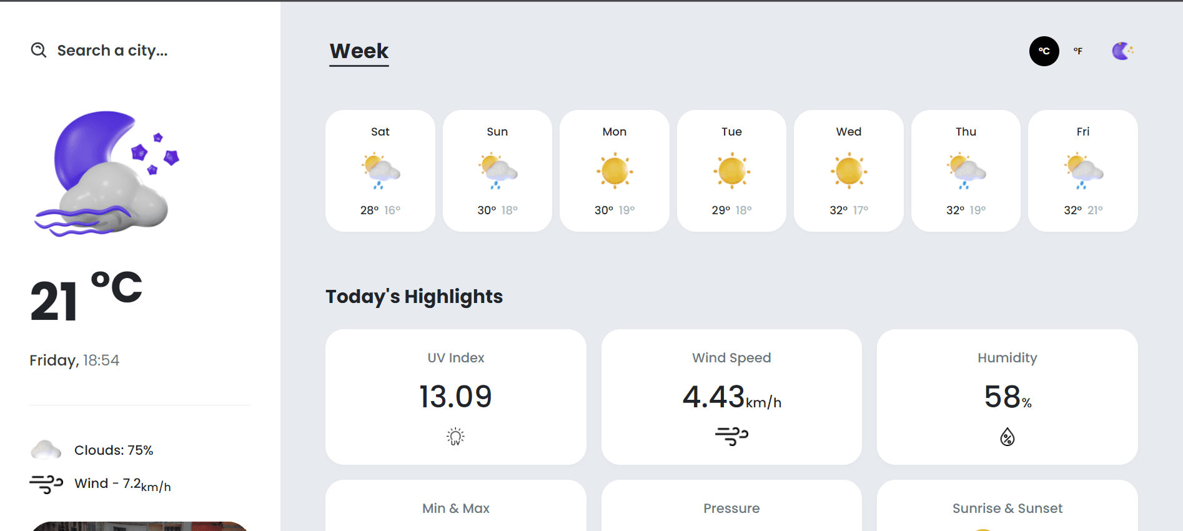Image resolution: width=1183 pixels, height=531 pixels.
Task: Select the Week tab
Action: click(359, 51)
